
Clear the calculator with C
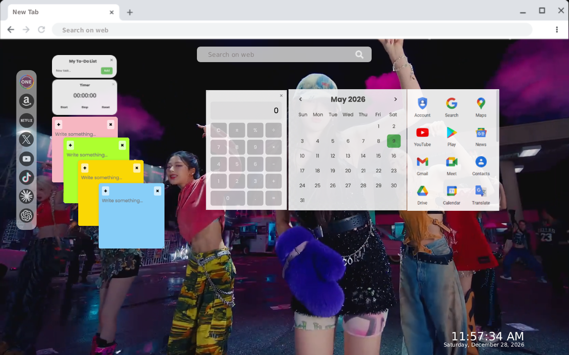(x=219, y=130)
